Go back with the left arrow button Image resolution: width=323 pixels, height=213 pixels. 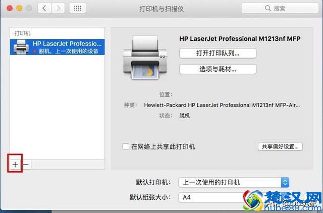(x=45, y=9)
